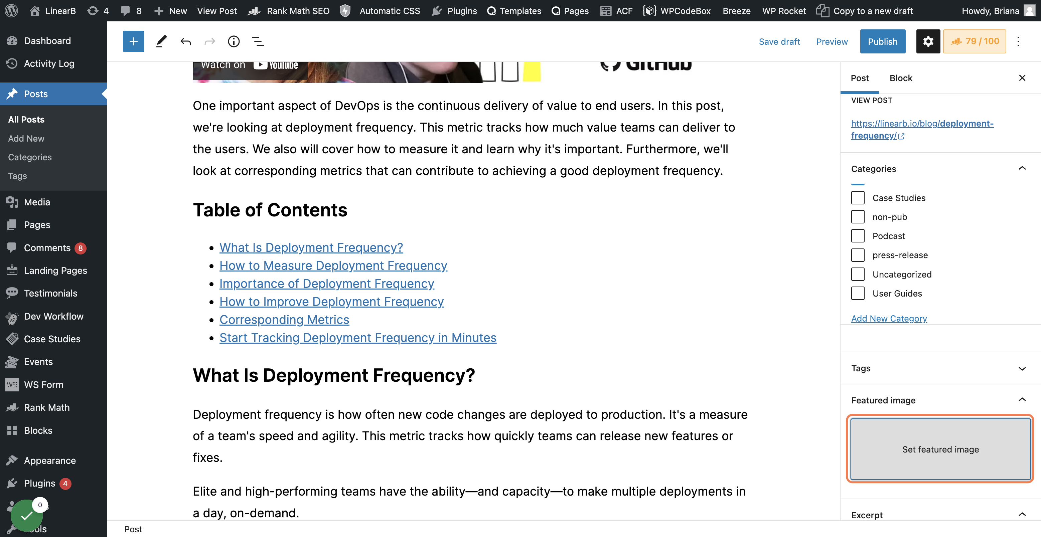Check the Uncategorized category
Image resolution: width=1041 pixels, height=537 pixels.
point(858,275)
